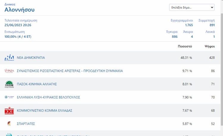Click the Εγγεγραμμένοι count 1.765
Image resolution: width=223 pixels, height=136 pixels.
[189, 25]
